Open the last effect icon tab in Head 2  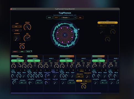[x=41, y=70]
